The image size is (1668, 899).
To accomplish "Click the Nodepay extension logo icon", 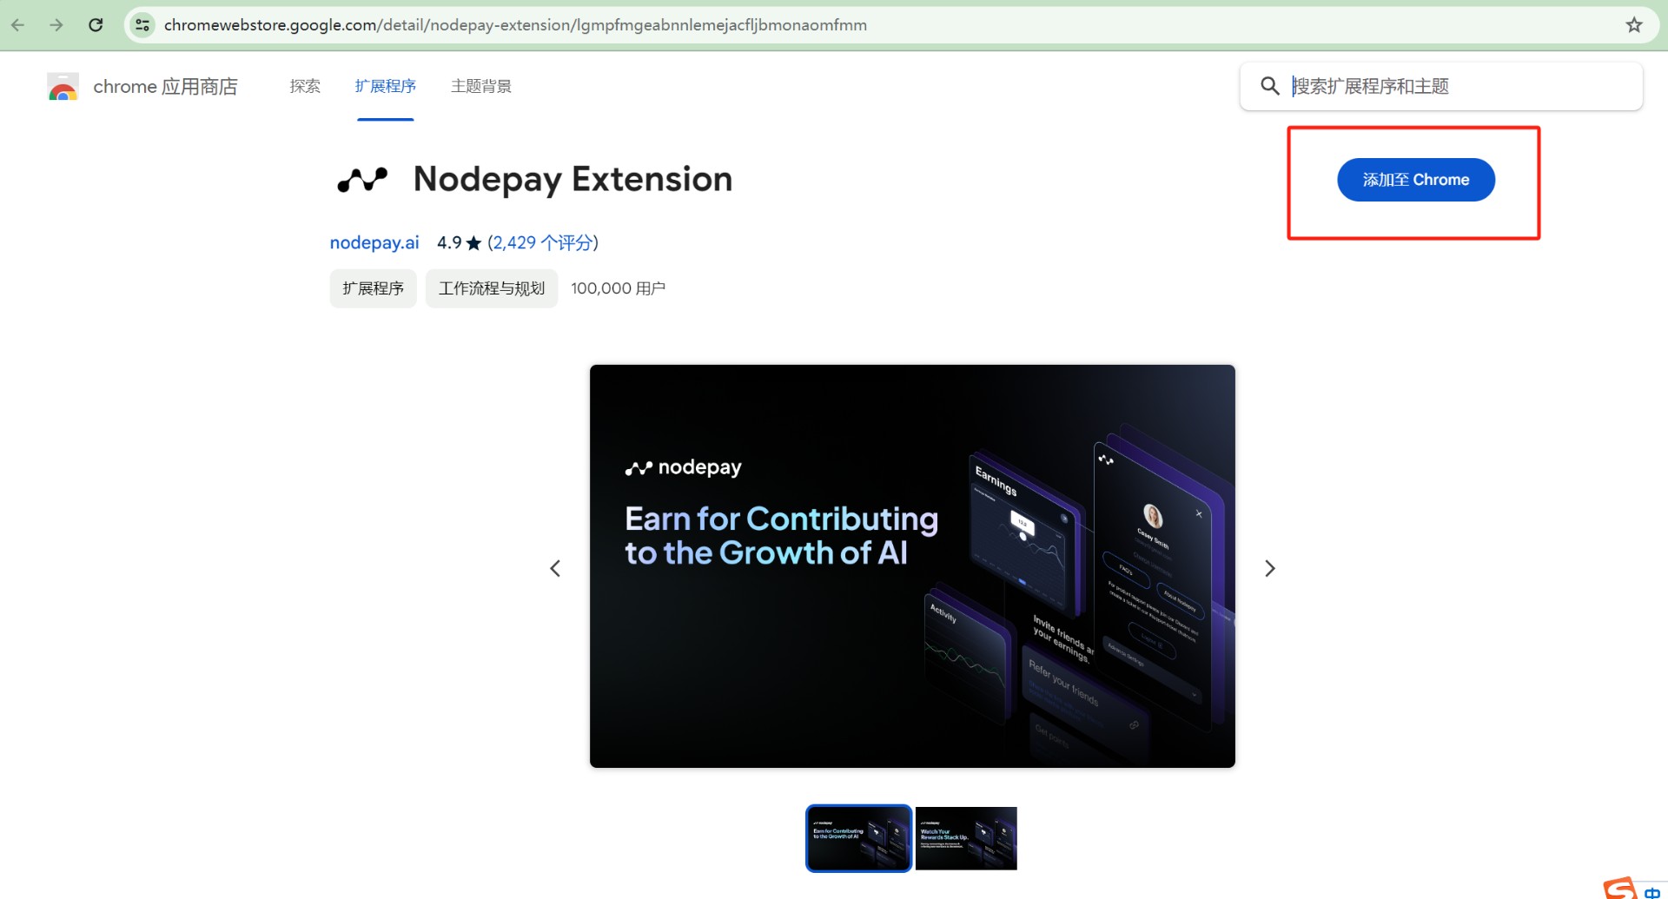I will [x=362, y=179].
